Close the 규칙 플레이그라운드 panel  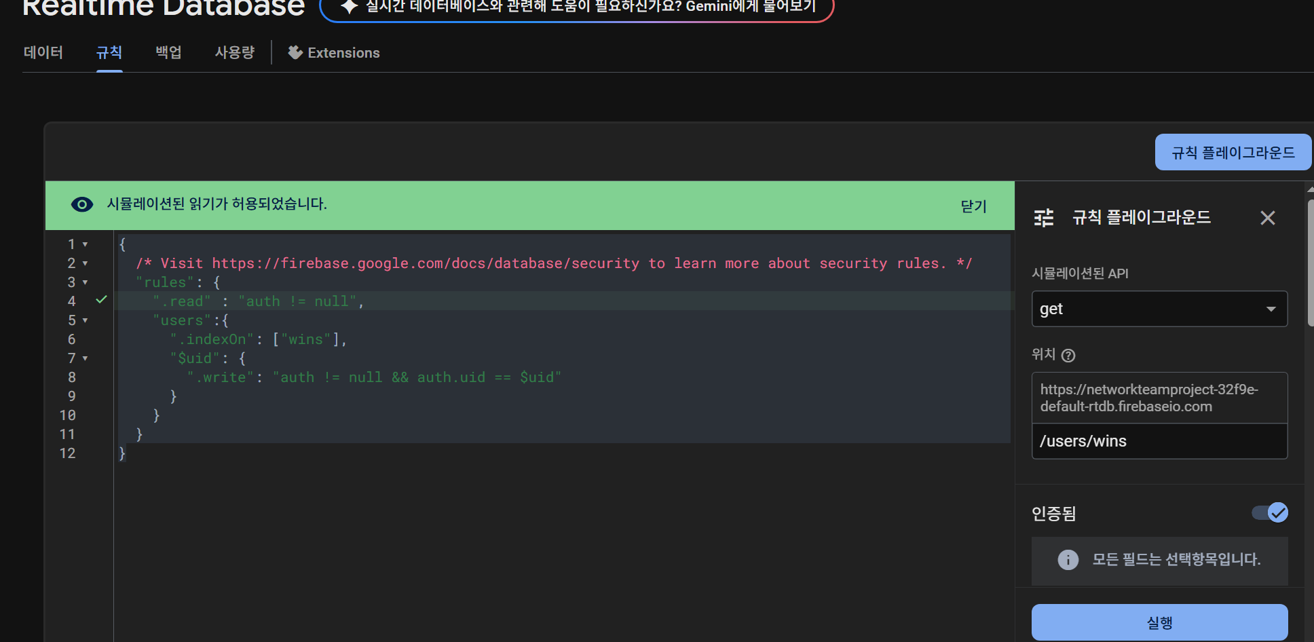pos(1267,218)
